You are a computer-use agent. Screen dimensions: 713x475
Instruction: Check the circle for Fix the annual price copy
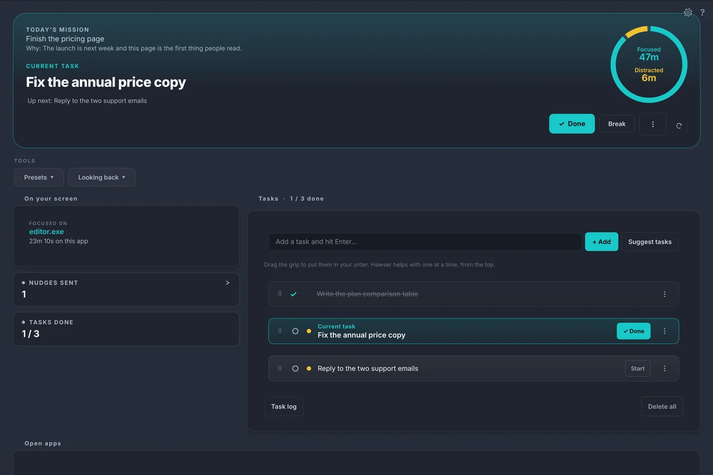[x=295, y=331]
